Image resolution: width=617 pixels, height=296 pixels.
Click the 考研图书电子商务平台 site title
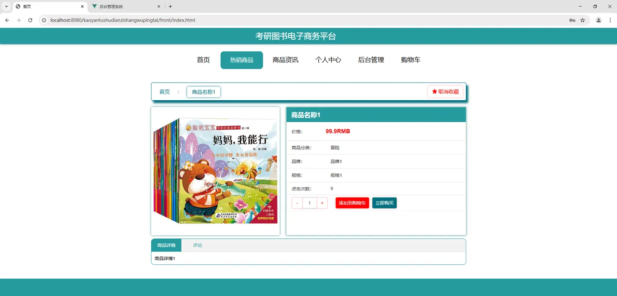point(296,36)
